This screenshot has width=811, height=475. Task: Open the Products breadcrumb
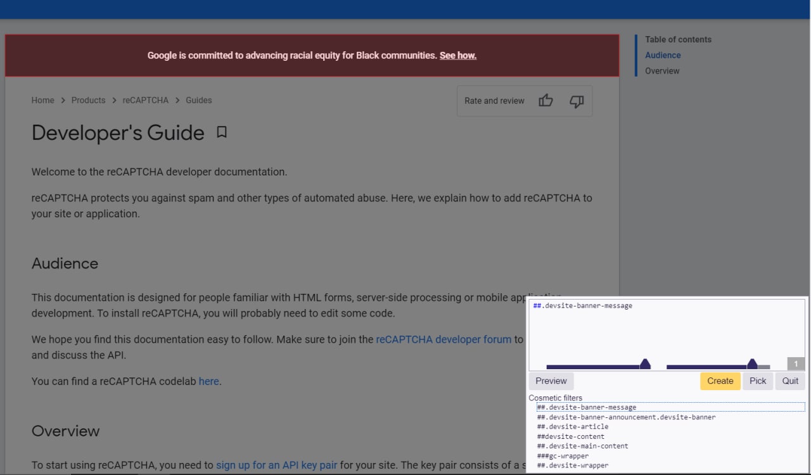click(89, 100)
